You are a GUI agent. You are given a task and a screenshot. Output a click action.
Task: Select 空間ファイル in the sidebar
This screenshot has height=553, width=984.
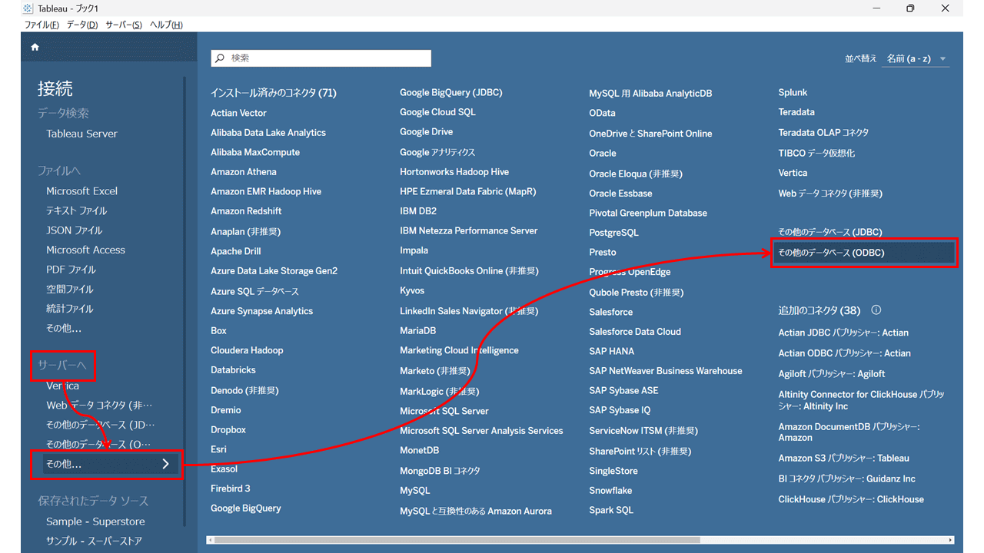[70, 290]
